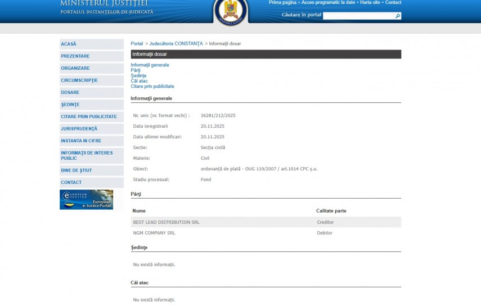This screenshot has width=481, height=306.
Task: Go to the DOSARE section
Action: (x=70, y=92)
